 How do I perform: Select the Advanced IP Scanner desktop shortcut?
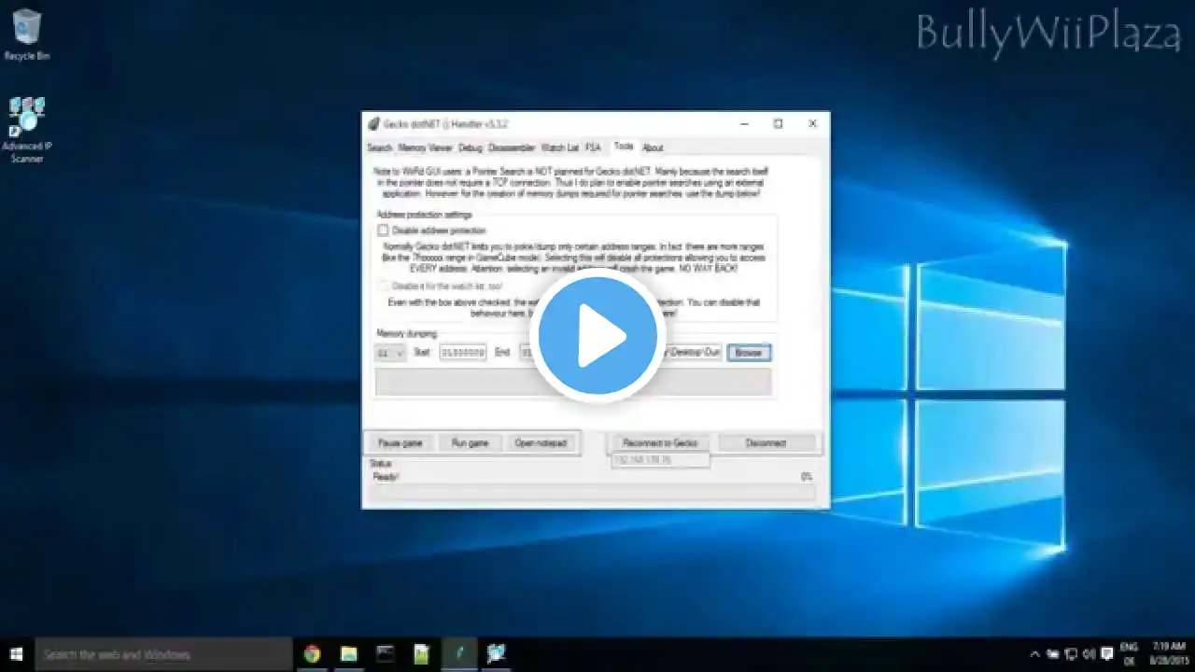pos(27,130)
